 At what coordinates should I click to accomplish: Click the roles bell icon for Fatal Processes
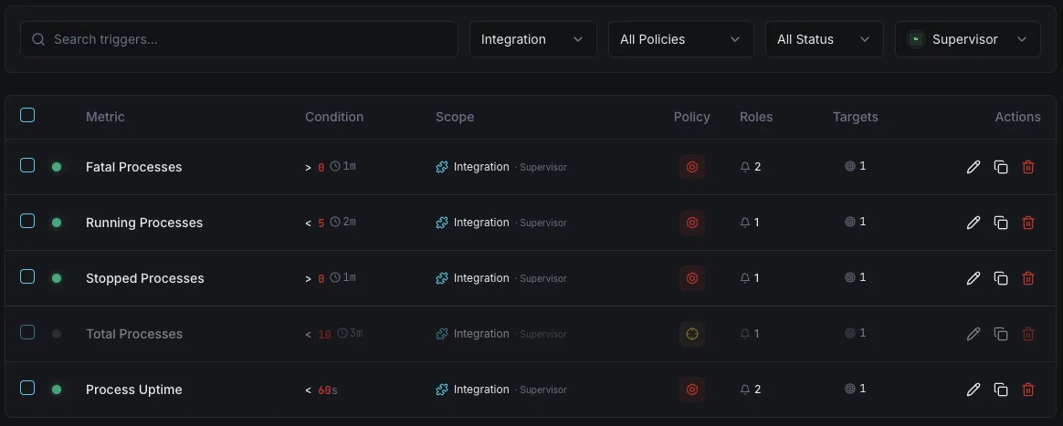pos(745,167)
